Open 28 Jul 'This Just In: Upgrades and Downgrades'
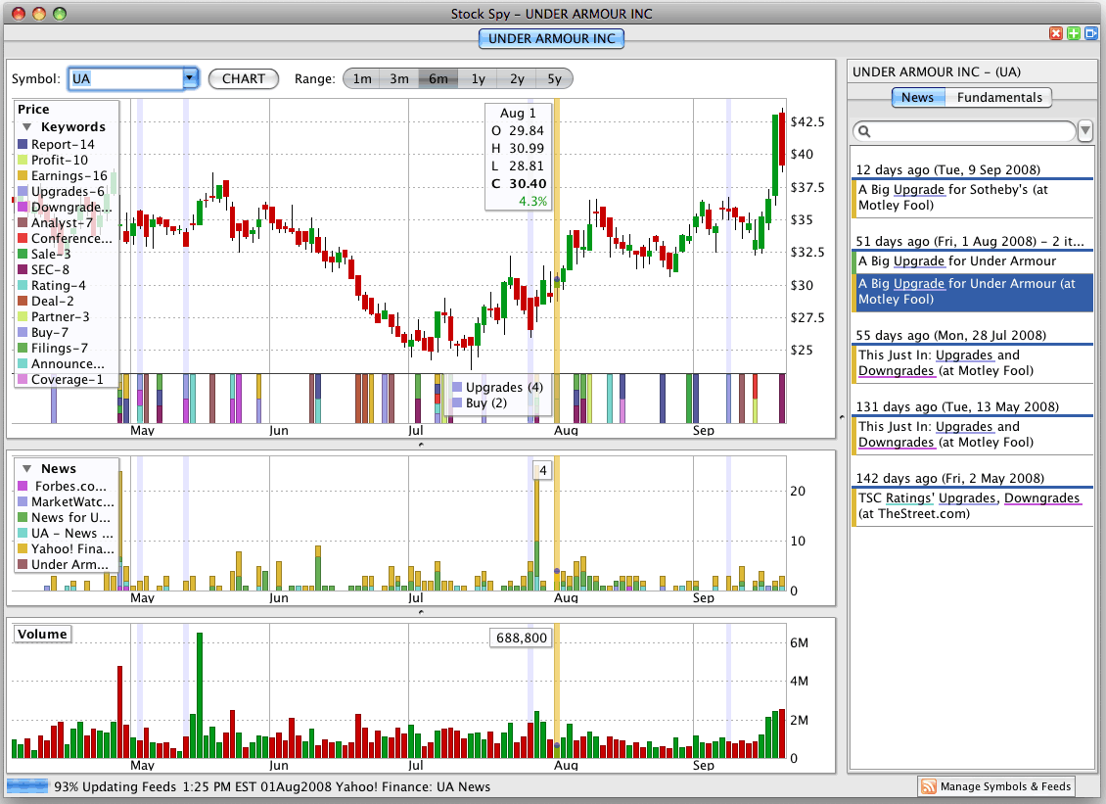Screen dimensions: 1106x804 [973, 362]
